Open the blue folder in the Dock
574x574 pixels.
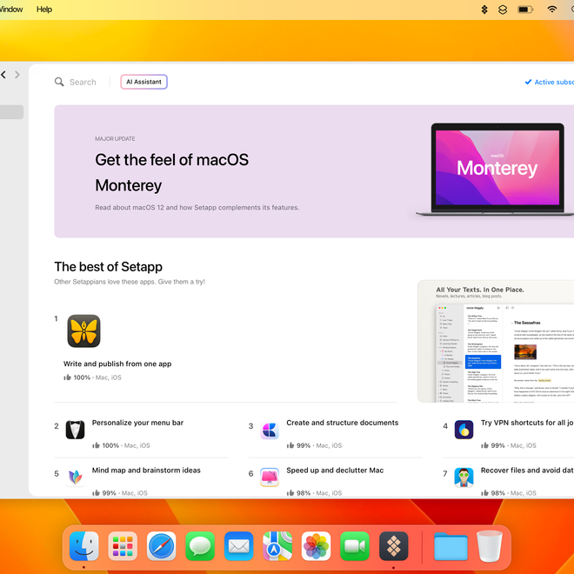451,546
